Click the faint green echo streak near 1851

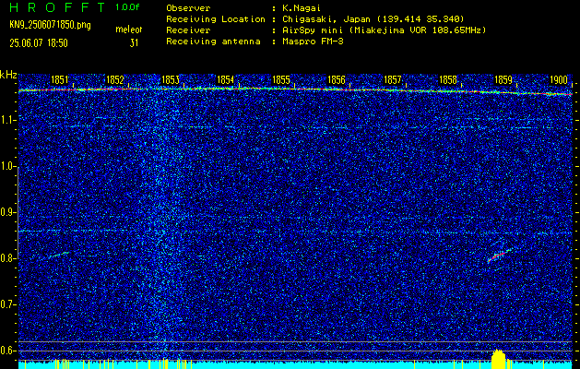tap(59, 255)
